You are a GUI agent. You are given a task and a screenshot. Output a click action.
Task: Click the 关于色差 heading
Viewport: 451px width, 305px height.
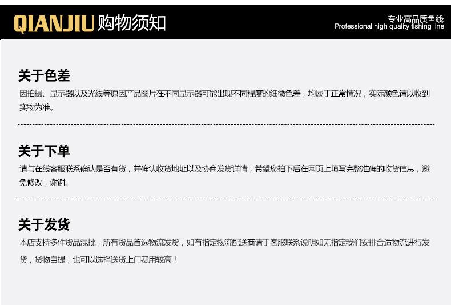[44, 75]
